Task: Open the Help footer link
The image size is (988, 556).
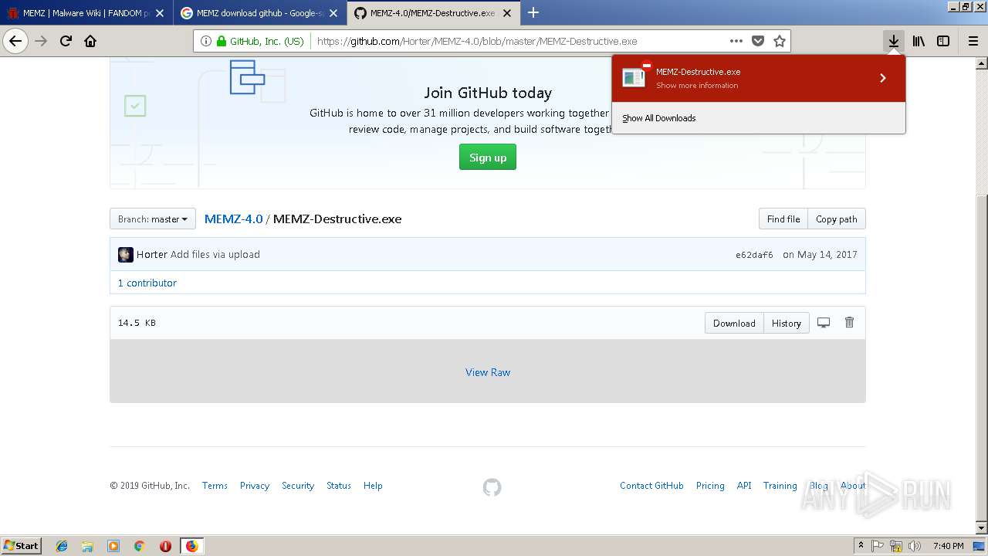Action: coord(373,486)
